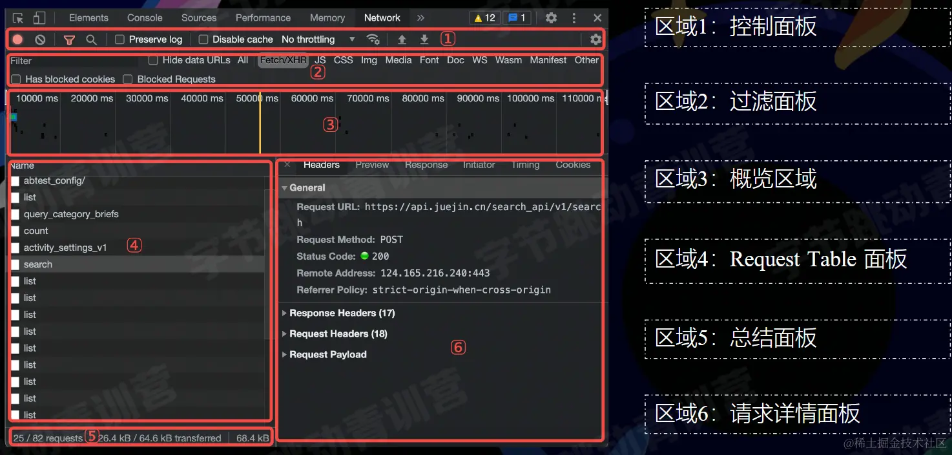Click the 1 message issues badge

pos(517,18)
